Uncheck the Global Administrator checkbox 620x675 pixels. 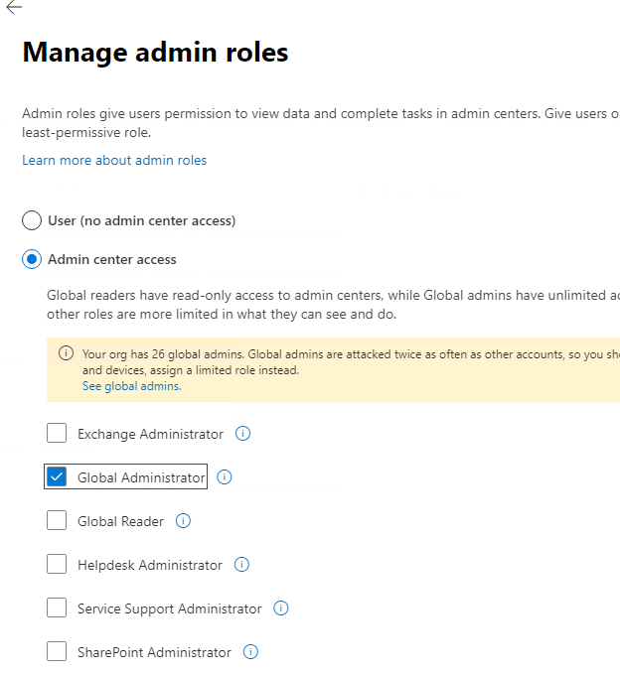[x=57, y=477]
